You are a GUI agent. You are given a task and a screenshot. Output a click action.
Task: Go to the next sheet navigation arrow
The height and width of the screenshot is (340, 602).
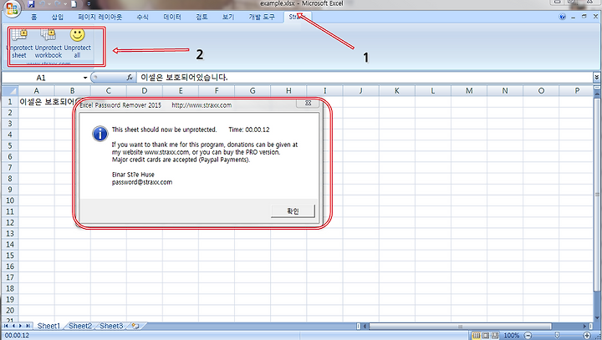20,326
